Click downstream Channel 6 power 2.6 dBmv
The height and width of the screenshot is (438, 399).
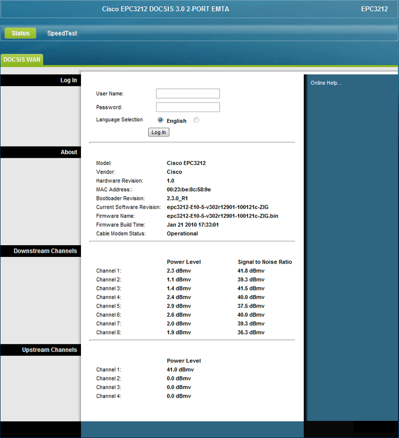[x=179, y=315]
